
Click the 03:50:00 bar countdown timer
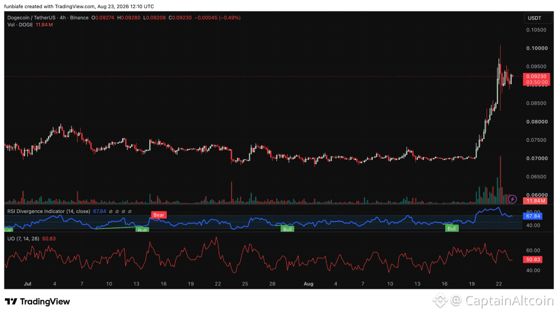coord(536,82)
